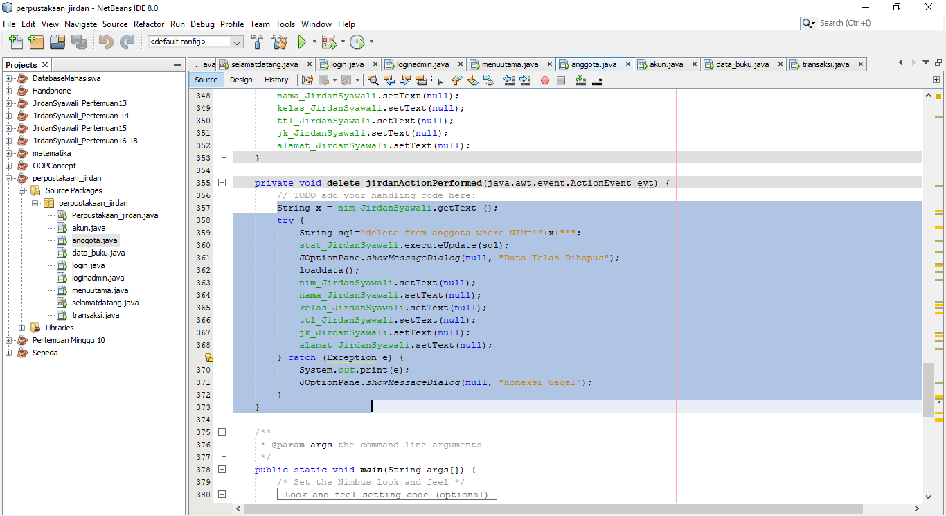Viewport: 946px width, 516px height.
Task: Select the Run Project icon
Action: [x=303, y=41]
